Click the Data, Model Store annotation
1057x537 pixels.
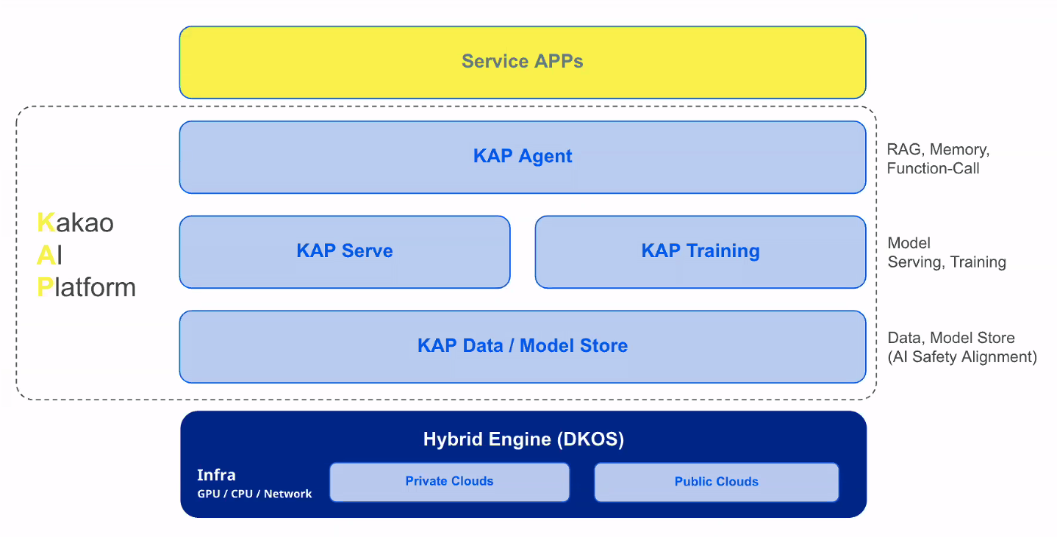(962, 347)
